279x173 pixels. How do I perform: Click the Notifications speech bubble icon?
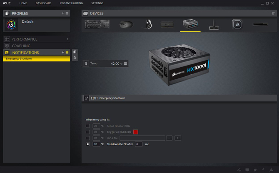[7, 52]
